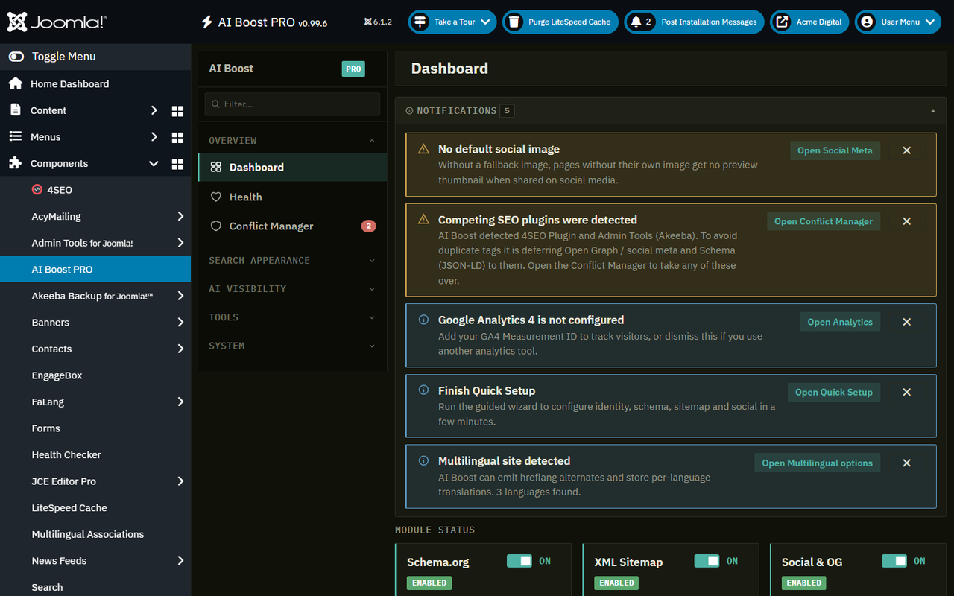954x596 pixels.
Task: Click the Conflict Manager shield icon
Action: tap(216, 226)
